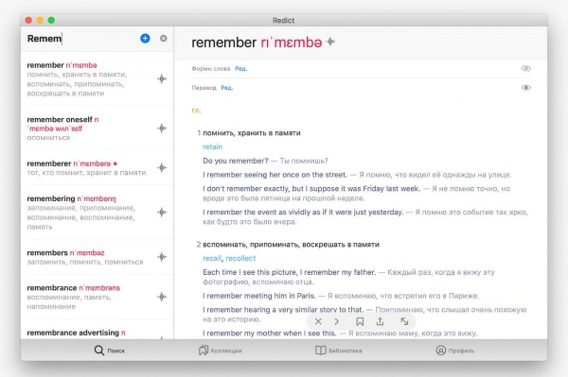Click the definition помнить, хранить в памяти

click(252, 133)
